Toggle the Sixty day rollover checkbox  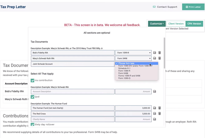click(33, 125)
